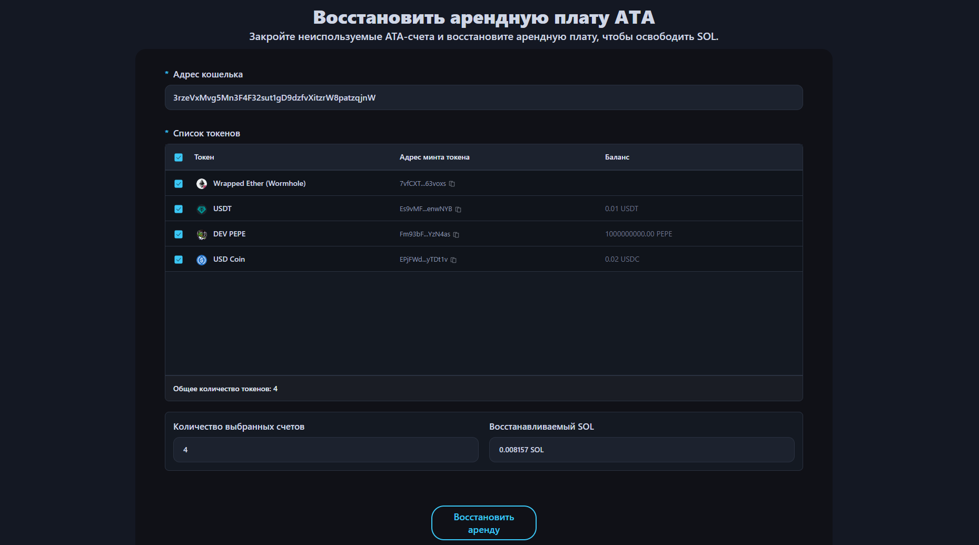Copy the USDT mint address

(x=458, y=210)
